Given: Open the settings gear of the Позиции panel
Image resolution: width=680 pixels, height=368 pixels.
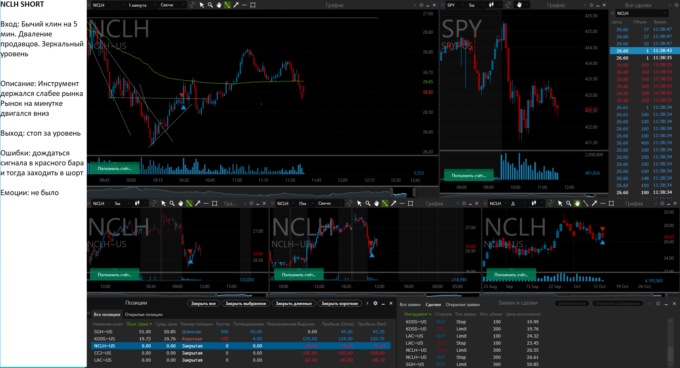Looking at the screenshot, I should click(x=375, y=303).
